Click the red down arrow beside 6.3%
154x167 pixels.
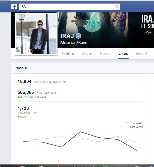pos(18,117)
